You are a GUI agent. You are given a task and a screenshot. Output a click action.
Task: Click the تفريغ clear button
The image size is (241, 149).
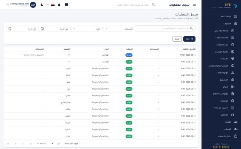[177, 39]
